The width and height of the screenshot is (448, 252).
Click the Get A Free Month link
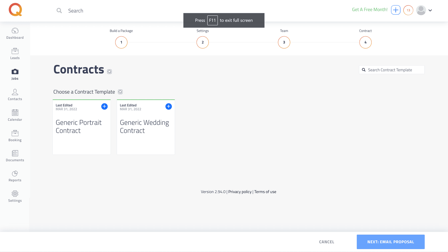point(370,10)
